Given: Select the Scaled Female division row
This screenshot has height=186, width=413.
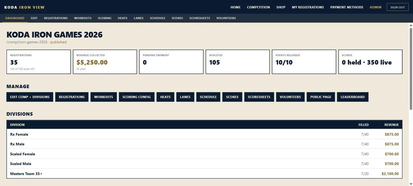Looking at the screenshot, I should 204,154.
